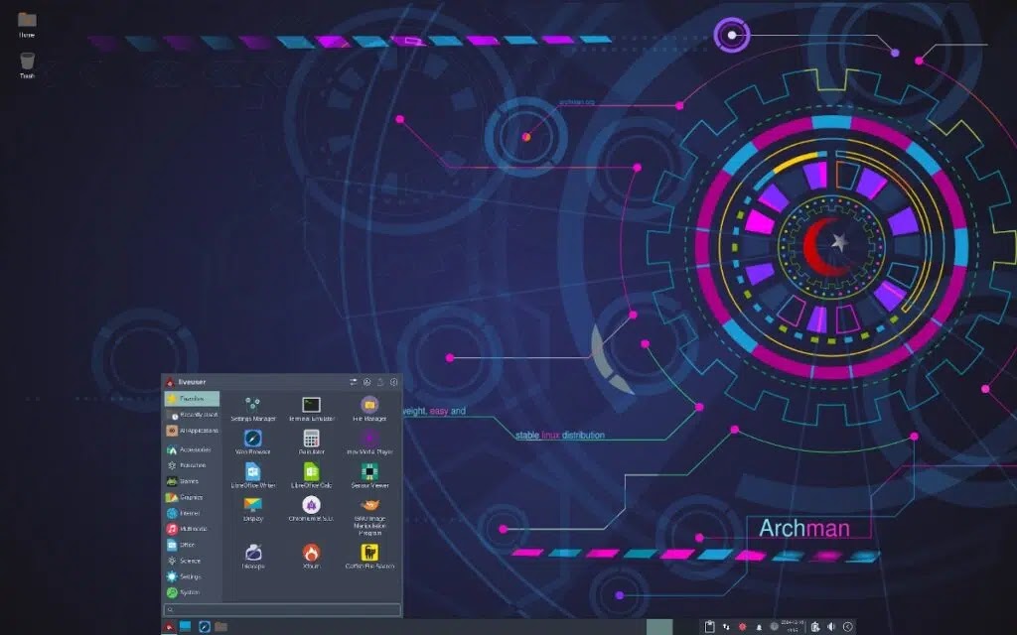Open GNU Image Manipulation Program
This screenshot has width=1017, height=635.
(369, 517)
